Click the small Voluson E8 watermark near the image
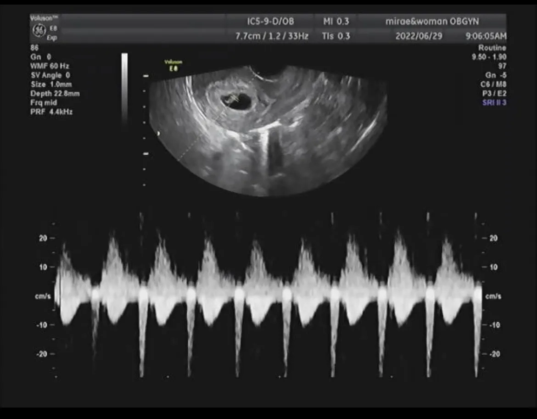Viewport: 537px width, 419px height. pyautogui.click(x=173, y=65)
